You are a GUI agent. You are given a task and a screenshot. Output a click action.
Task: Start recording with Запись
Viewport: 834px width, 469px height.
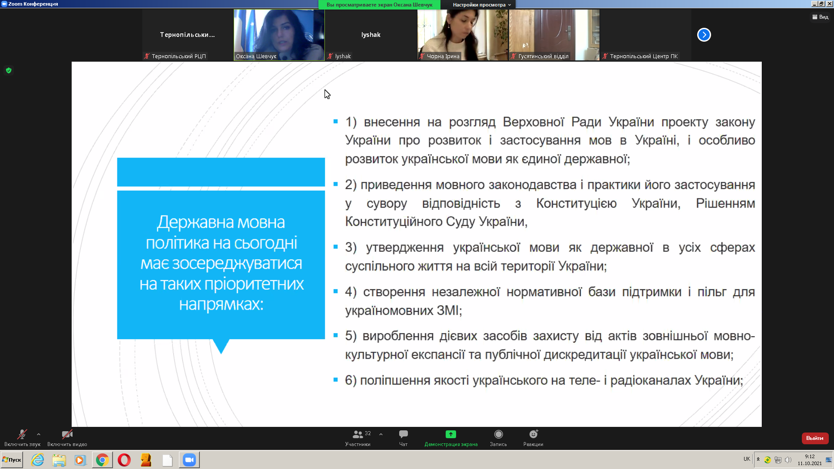pos(498,438)
